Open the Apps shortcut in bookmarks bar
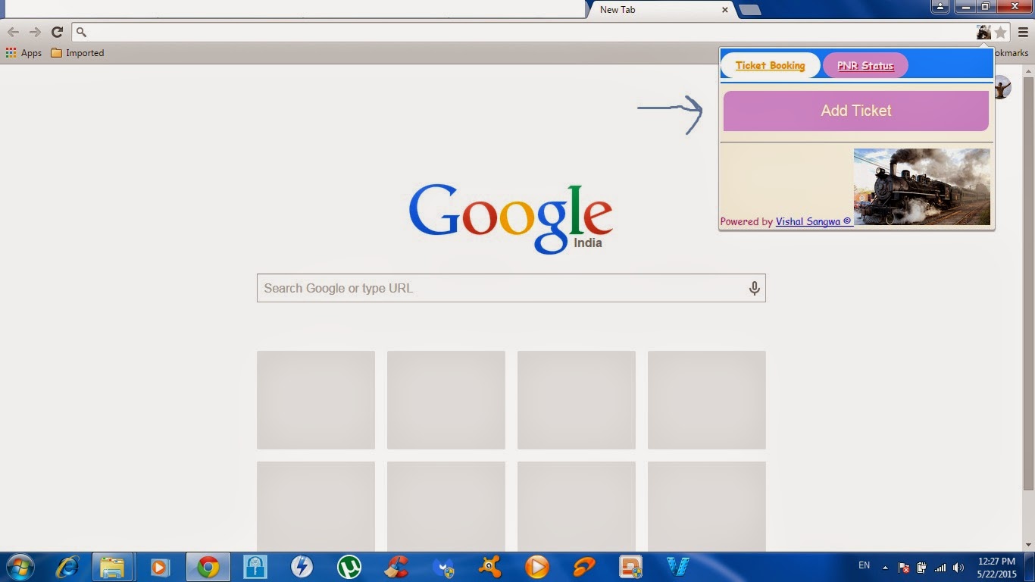 (23, 53)
